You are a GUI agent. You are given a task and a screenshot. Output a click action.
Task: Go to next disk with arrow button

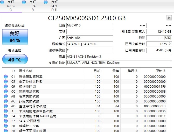tap(169, 18)
